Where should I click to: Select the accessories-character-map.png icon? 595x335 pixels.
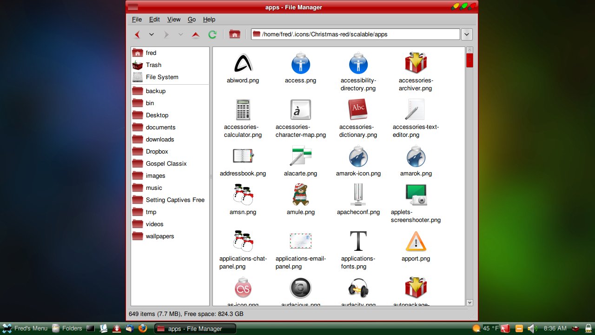301,110
